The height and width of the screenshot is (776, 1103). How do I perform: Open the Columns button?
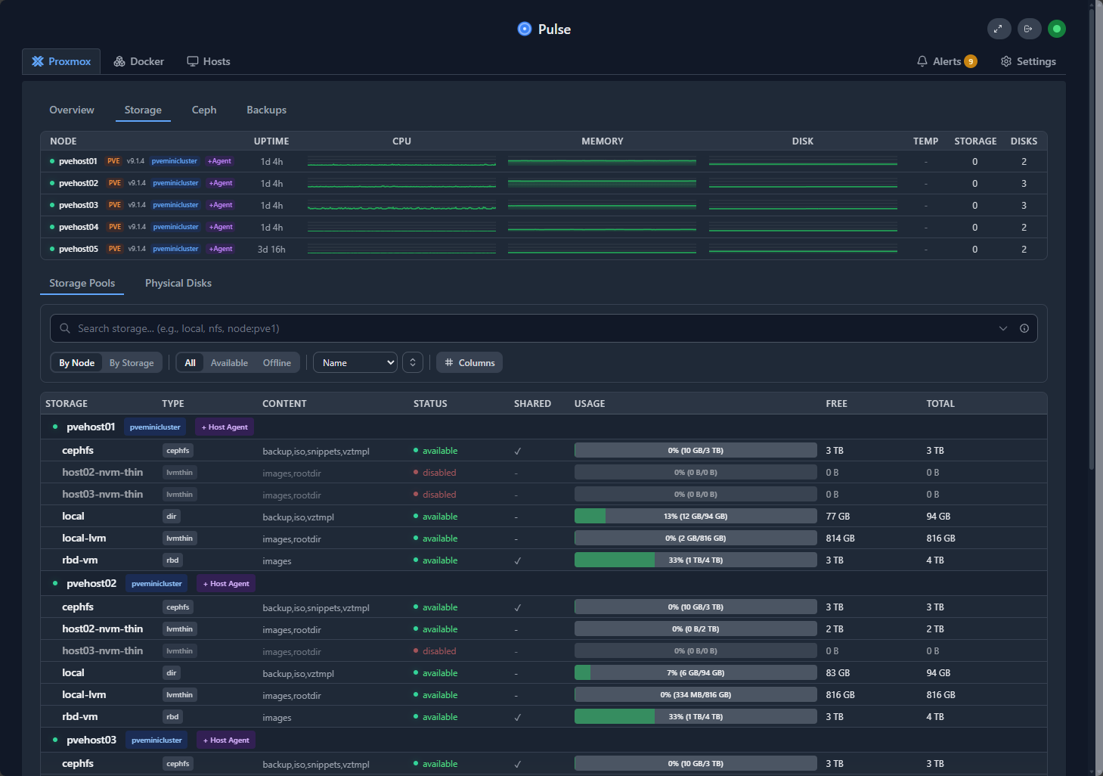point(469,362)
